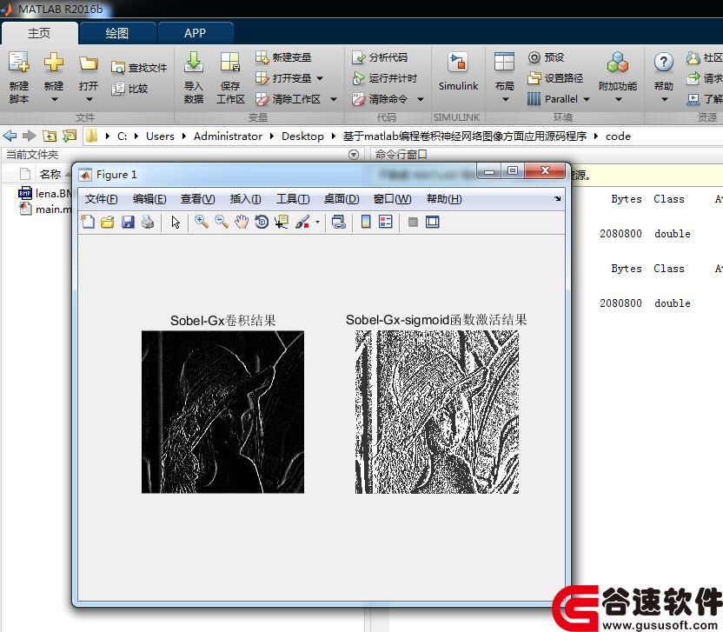This screenshot has height=632, width=723.
Task: Click the Sobel-Gx convolution result image
Action: click(222, 412)
